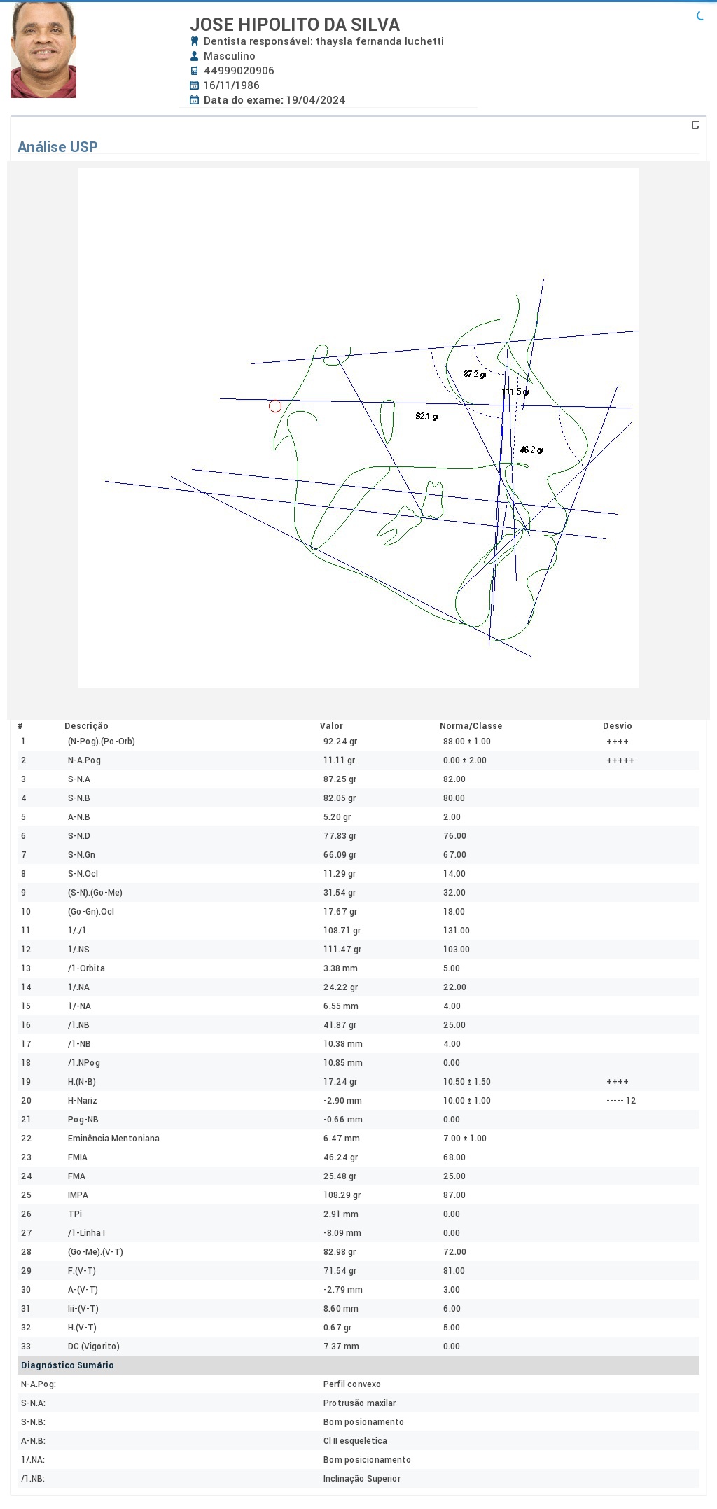Click the Desvio column header
Screen dimensions: 717x1509
pos(617,726)
